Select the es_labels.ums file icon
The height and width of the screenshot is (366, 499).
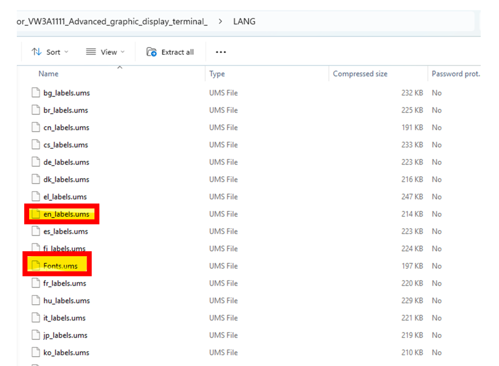click(x=36, y=231)
